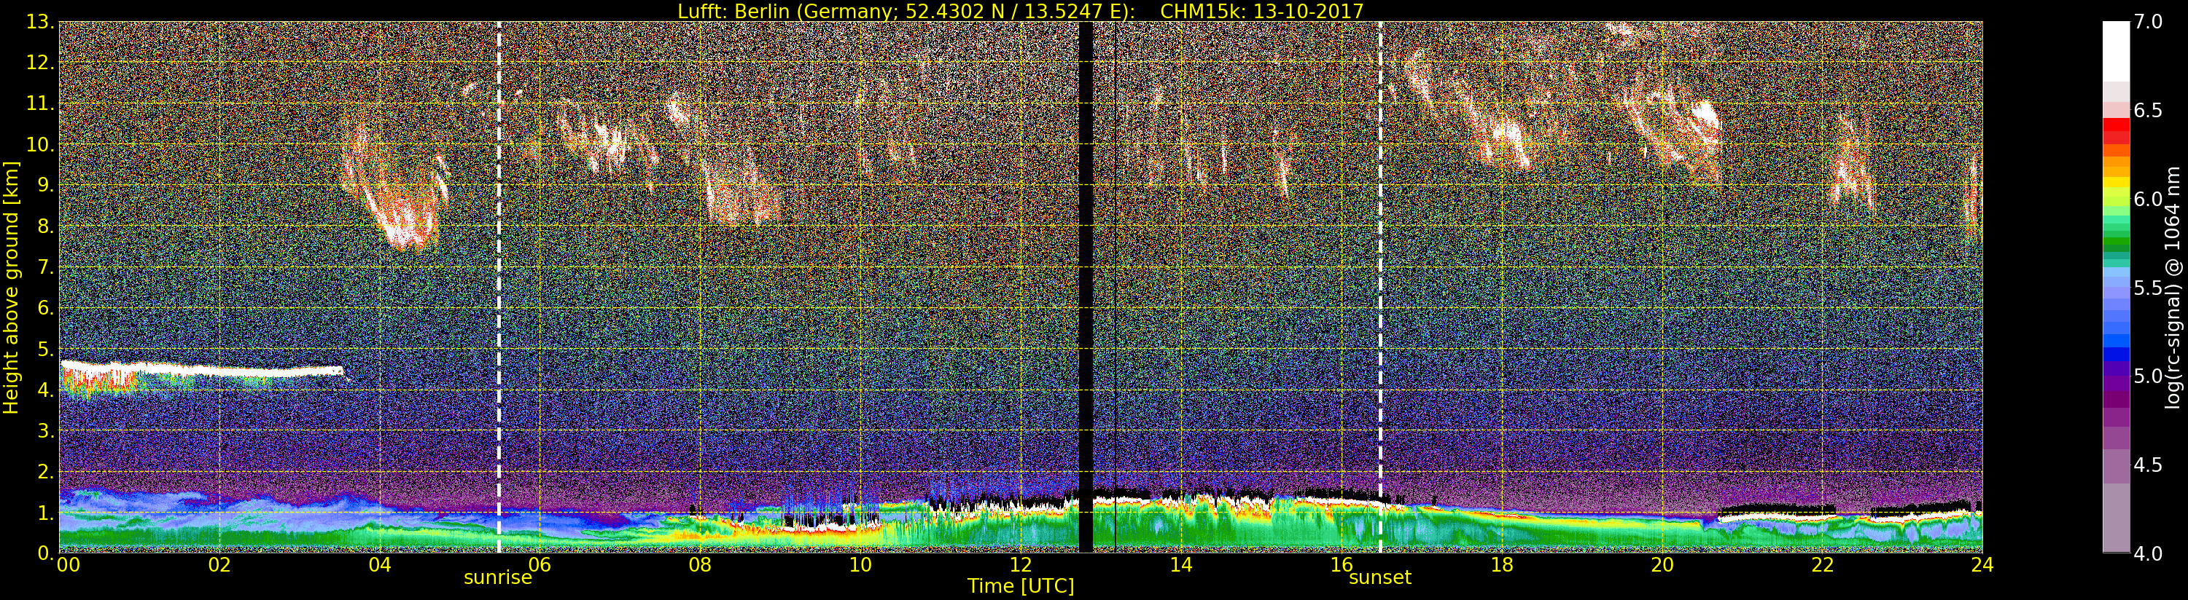Screen dimensions: 2188x600
Task: Click the height axis tick '12.'
Action: coord(40,63)
